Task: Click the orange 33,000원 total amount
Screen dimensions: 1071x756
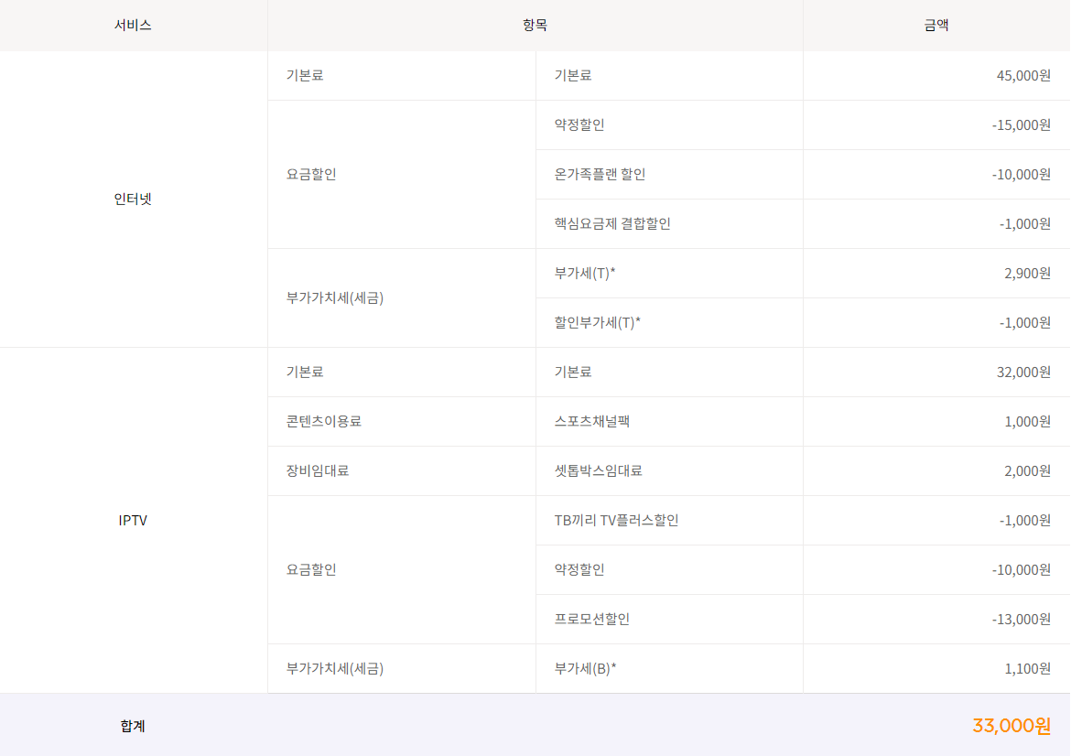Action: click(1011, 726)
